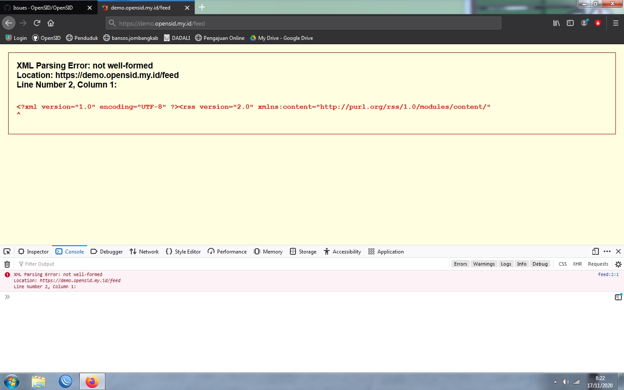This screenshot has height=390, width=624.
Task: Open File Explorer from the taskbar
Action: pyautogui.click(x=39, y=382)
